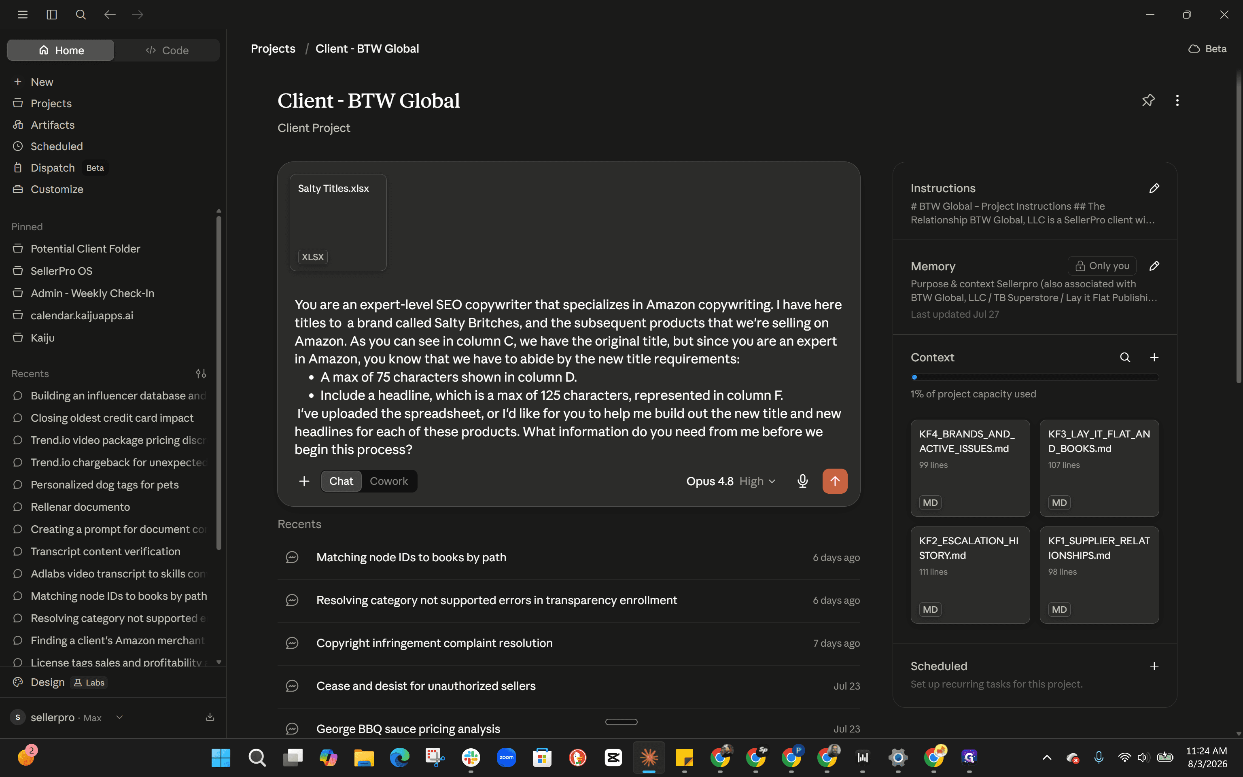1243x777 pixels.
Task: Expand the sellerpro account menu chevron
Action: [120, 718]
